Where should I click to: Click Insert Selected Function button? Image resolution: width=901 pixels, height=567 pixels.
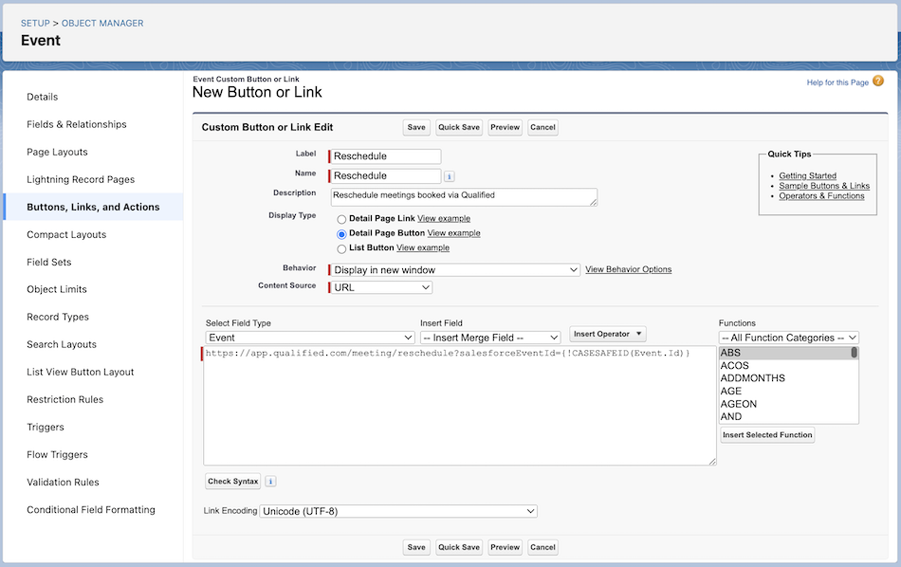click(767, 435)
